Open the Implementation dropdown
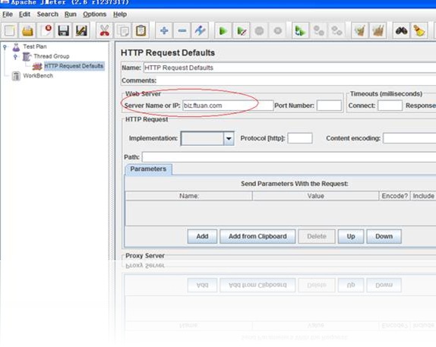Screen dimensions: 436x347 tap(207, 138)
